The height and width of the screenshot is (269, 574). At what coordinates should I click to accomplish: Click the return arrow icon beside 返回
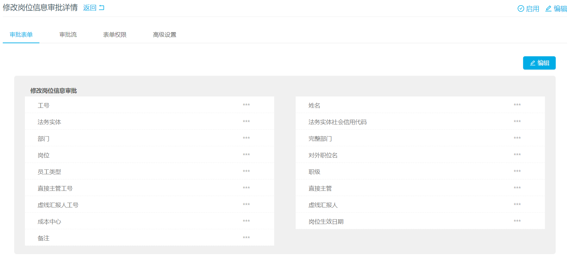(102, 8)
